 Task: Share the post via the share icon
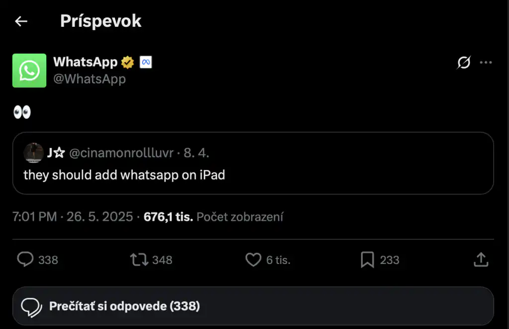pos(480,260)
